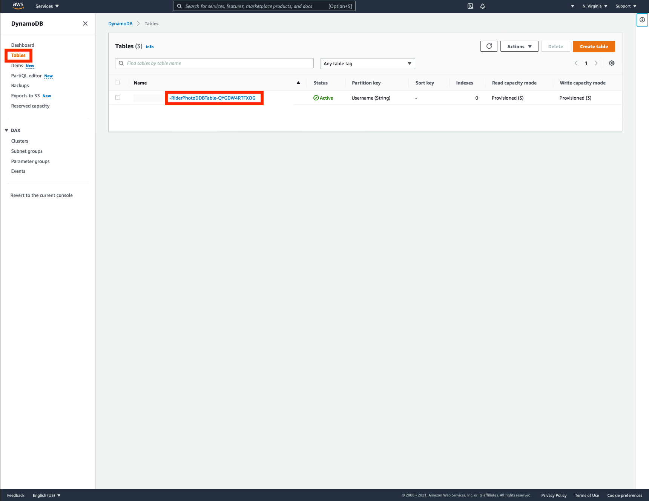Open DAX Events
This screenshot has height=501, width=649.
click(x=18, y=171)
